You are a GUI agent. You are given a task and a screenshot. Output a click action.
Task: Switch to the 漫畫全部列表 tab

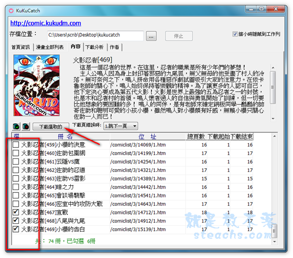coord(50,47)
